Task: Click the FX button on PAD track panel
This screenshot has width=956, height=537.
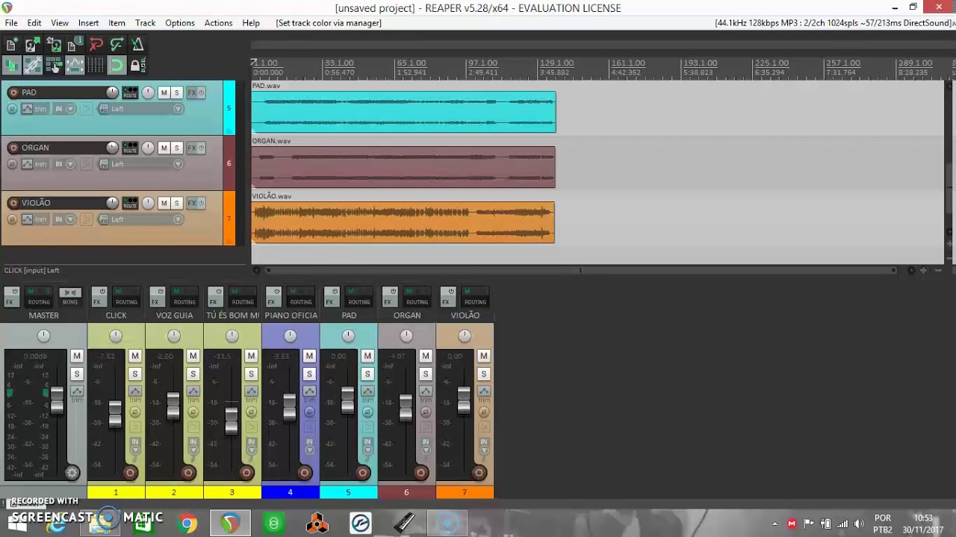Action: (x=192, y=92)
